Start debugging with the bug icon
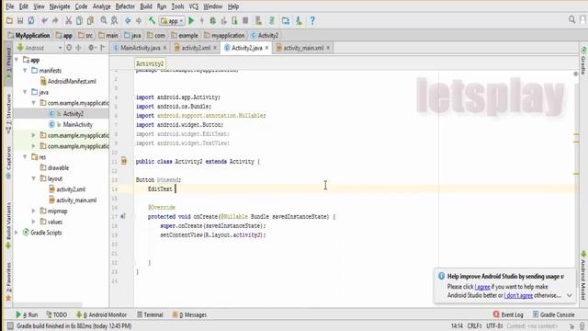Viewport: 588px width, 331px height. click(212, 20)
